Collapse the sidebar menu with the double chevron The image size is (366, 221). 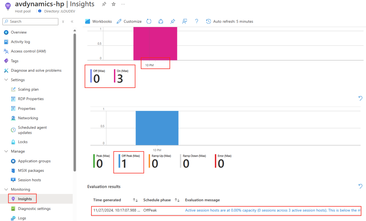(x=72, y=21)
